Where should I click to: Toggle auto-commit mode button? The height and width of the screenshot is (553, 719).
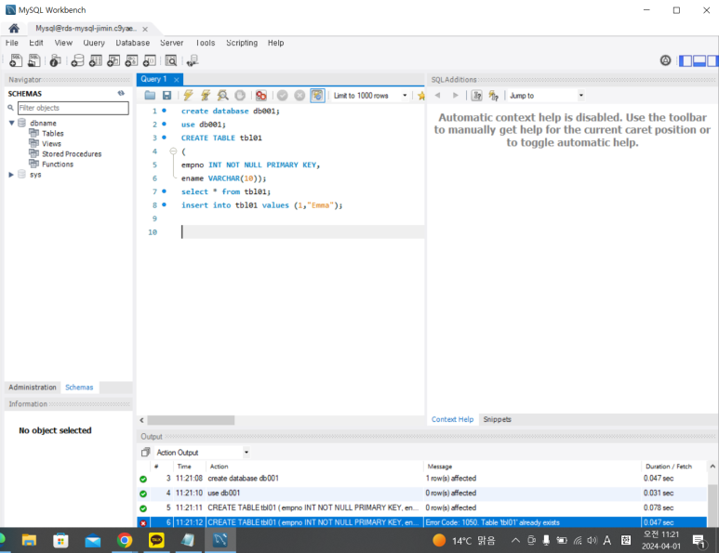click(317, 96)
